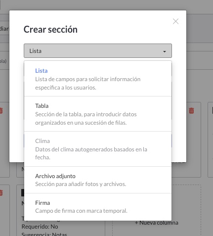Pick the greyed-out Clima option
The image size is (213, 236).
point(98,149)
